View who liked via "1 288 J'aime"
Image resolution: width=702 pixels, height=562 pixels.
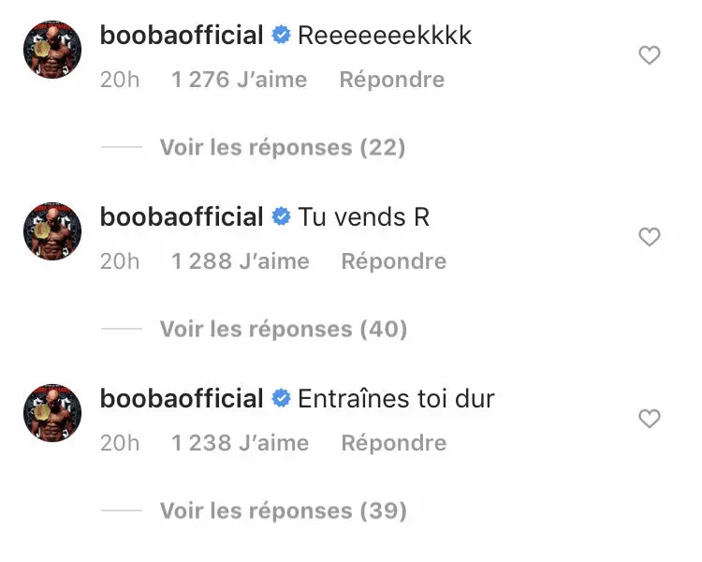tap(240, 261)
